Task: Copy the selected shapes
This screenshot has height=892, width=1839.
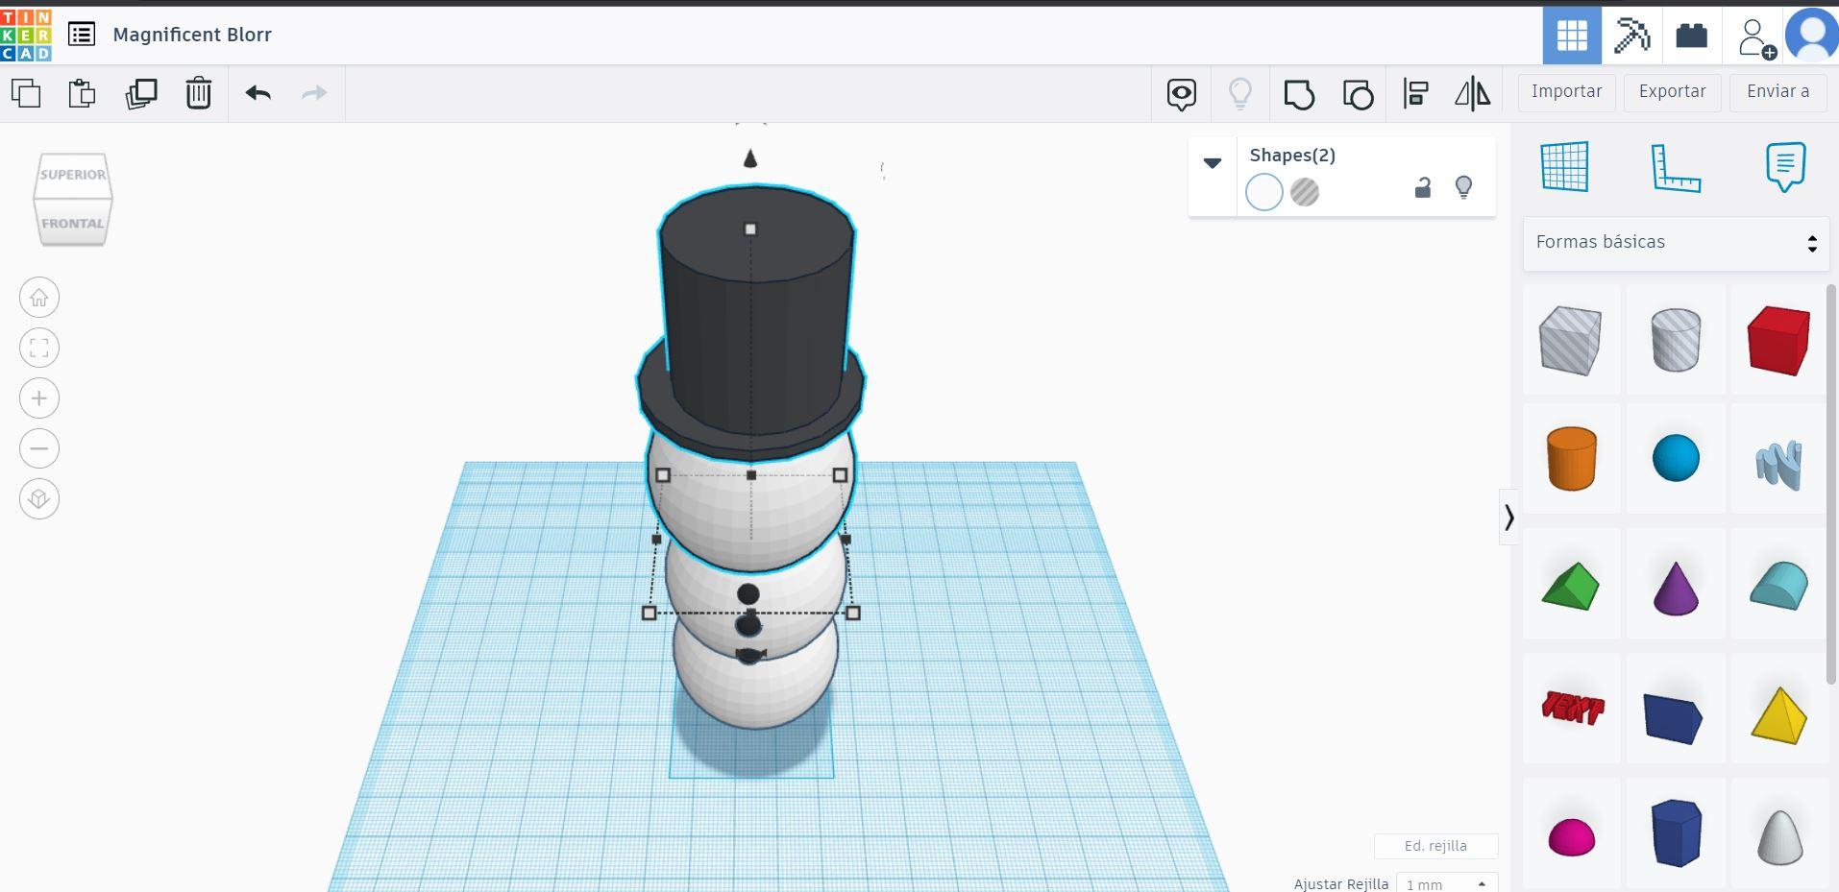Action: 26,93
